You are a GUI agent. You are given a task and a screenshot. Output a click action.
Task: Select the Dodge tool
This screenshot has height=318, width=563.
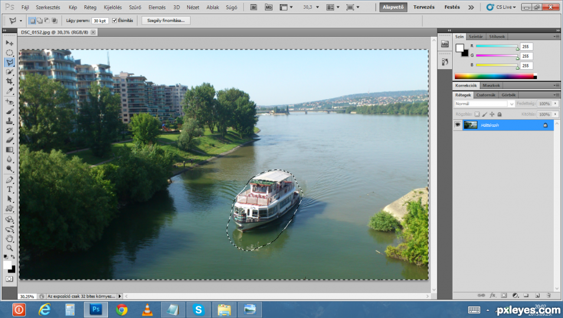tap(9, 169)
